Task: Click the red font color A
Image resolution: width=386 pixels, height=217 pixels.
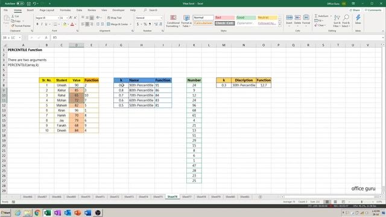Action: pos(72,24)
